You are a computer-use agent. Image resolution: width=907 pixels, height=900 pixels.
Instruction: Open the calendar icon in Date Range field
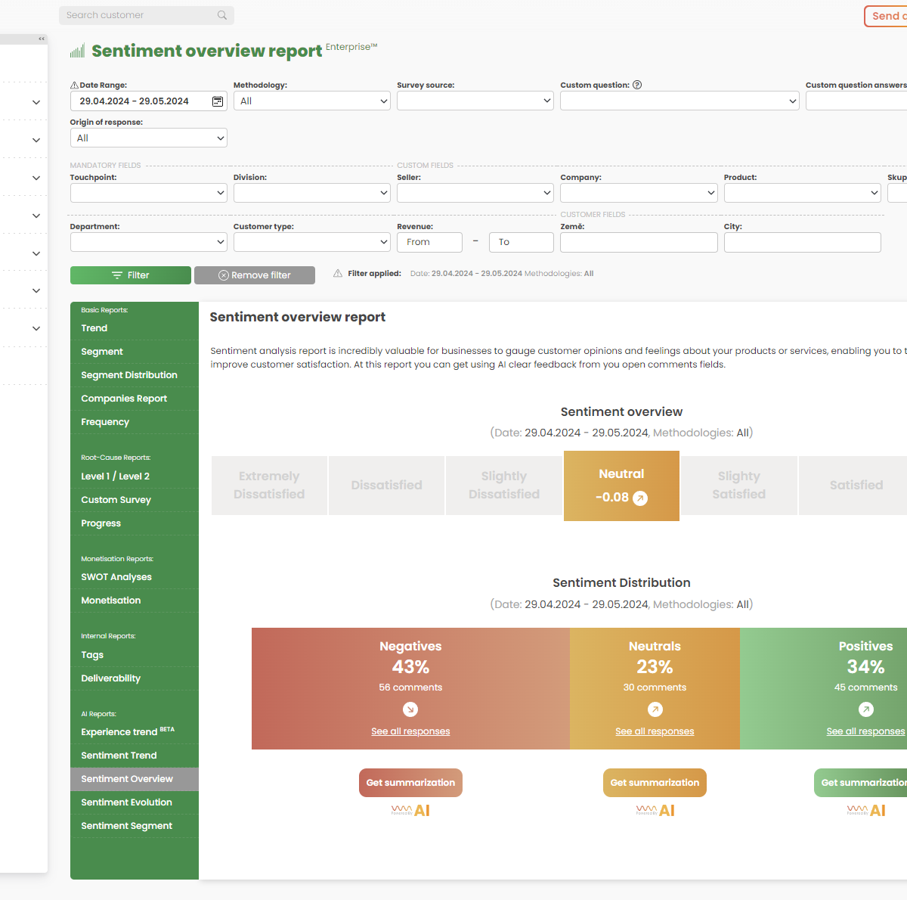tap(217, 101)
